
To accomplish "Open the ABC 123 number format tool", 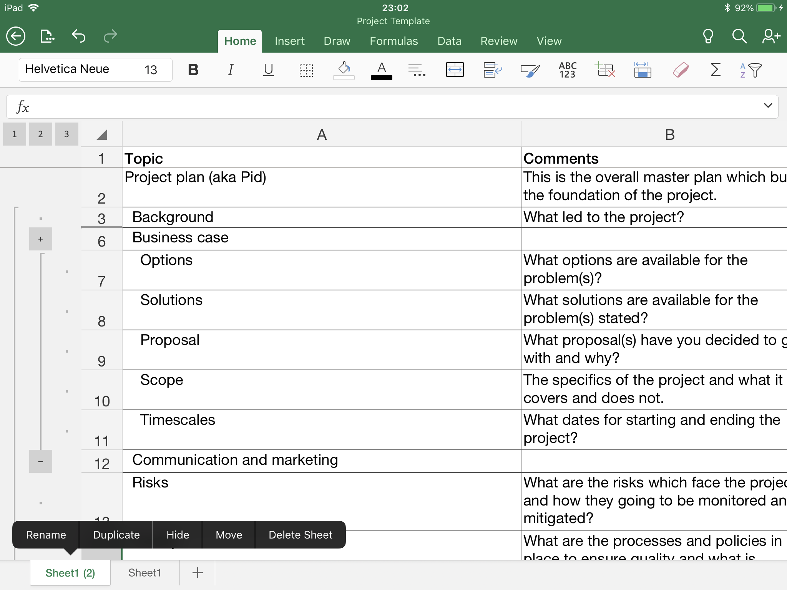I will tap(567, 70).
